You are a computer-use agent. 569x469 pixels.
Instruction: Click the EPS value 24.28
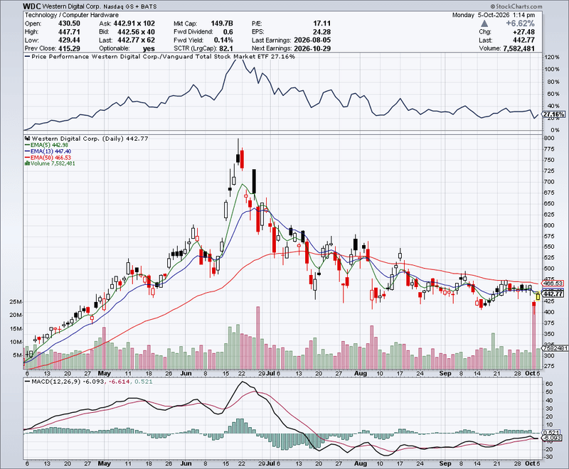click(x=322, y=32)
